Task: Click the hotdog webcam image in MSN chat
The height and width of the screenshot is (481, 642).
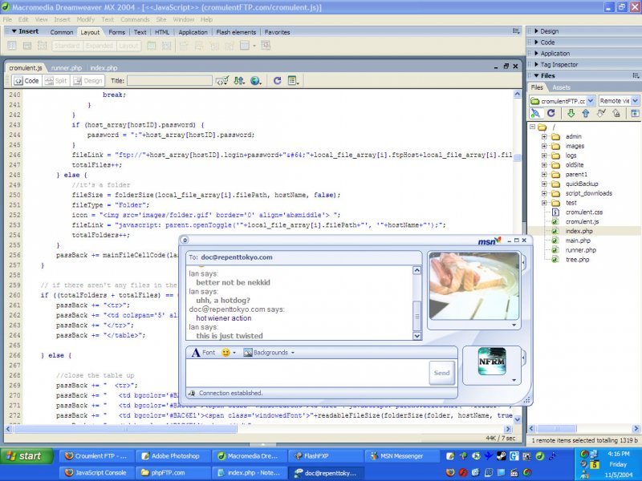Action: point(473,285)
